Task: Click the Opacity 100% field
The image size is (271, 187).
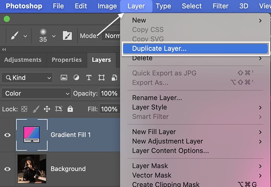Action: pos(110,93)
